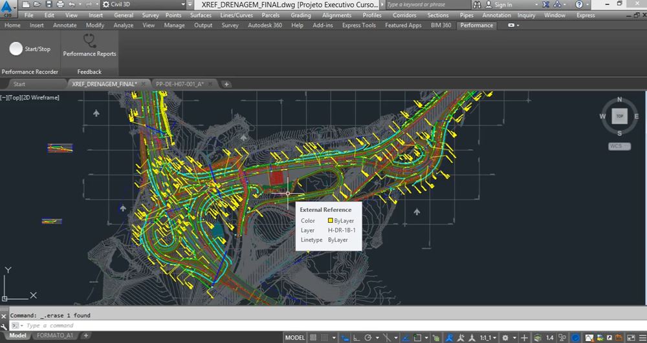This screenshot has height=343, width=647.
Task: Click the workspace switching gear icon
Action: 505,338
